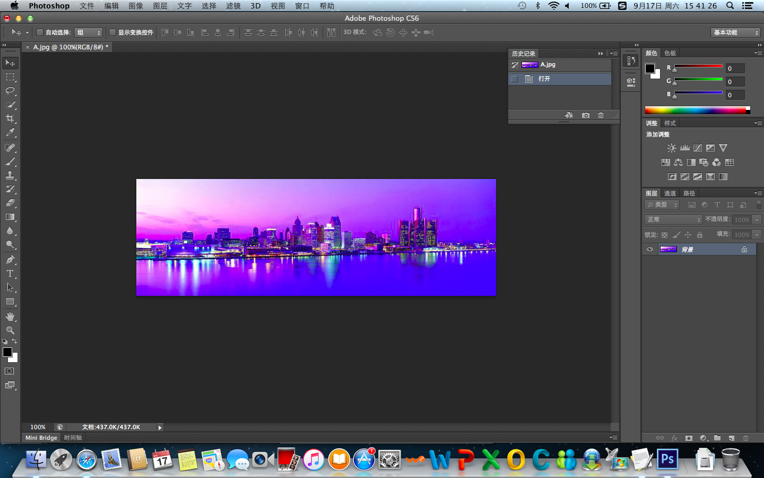Click the A.jpg snapshot in History
The width and height of the screenshot is (764, 478).
[x=559, y=65]
